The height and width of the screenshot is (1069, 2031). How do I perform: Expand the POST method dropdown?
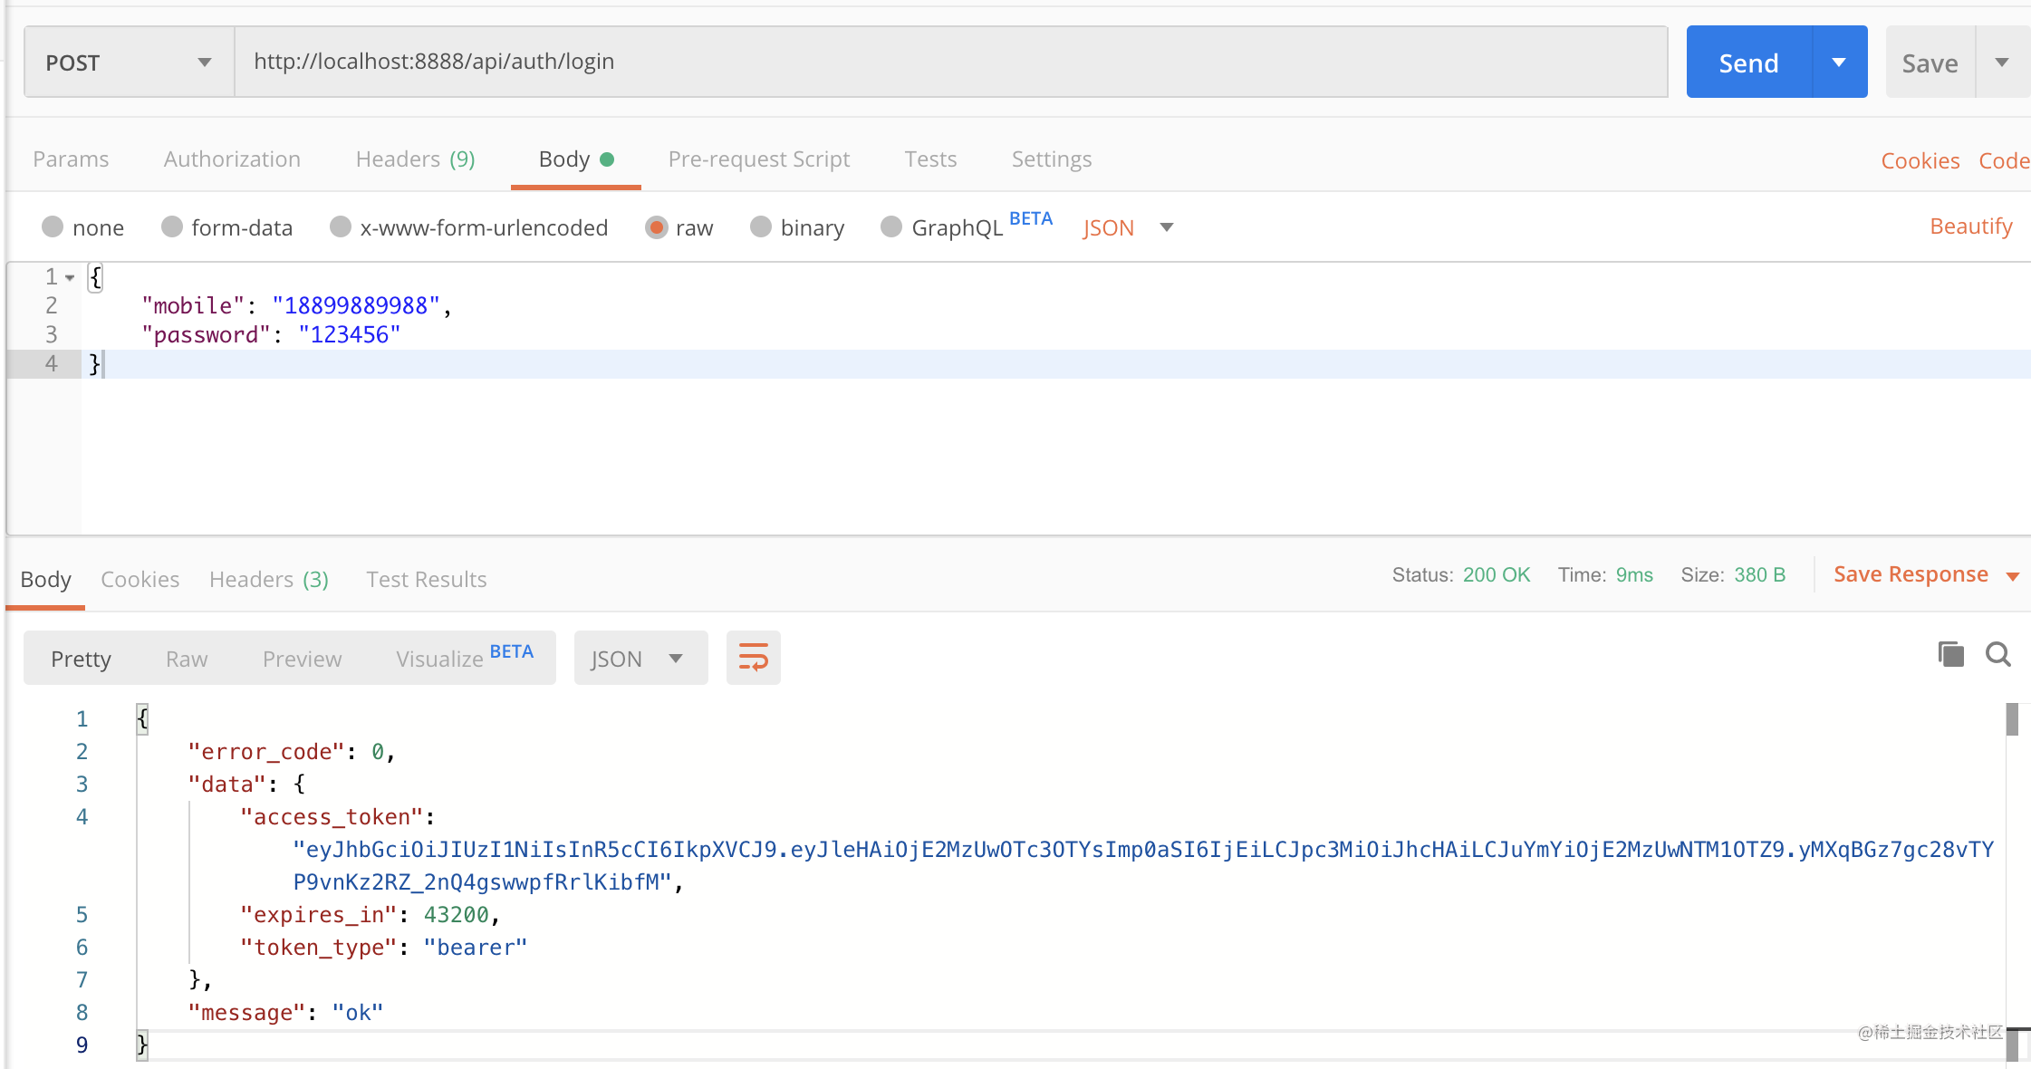tap(129, 63)
